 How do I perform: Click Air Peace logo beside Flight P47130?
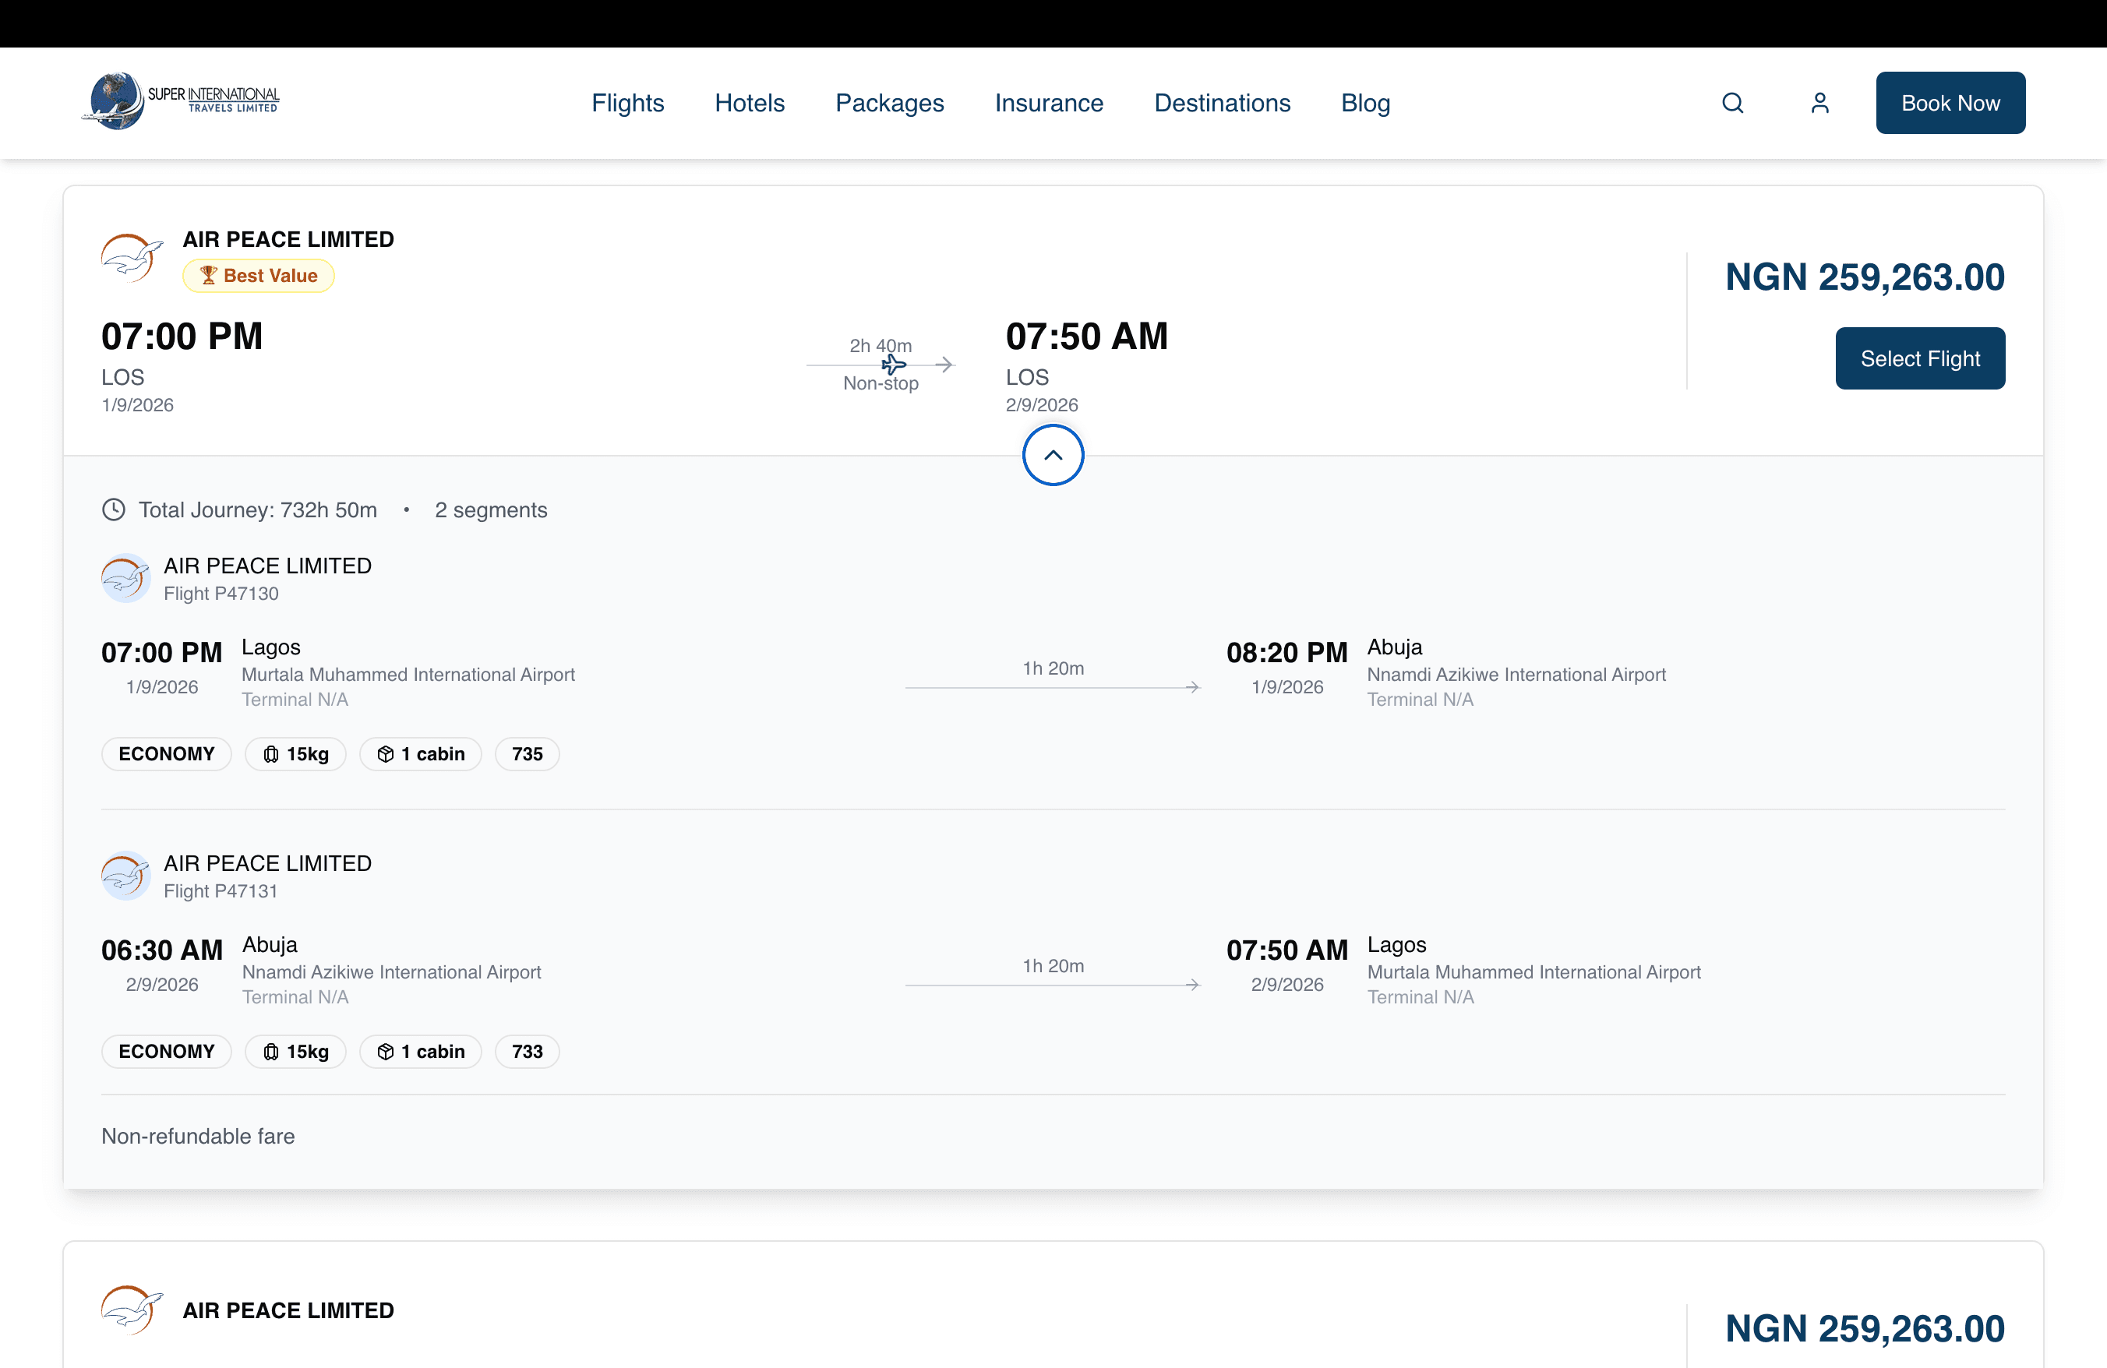[125, 579]
